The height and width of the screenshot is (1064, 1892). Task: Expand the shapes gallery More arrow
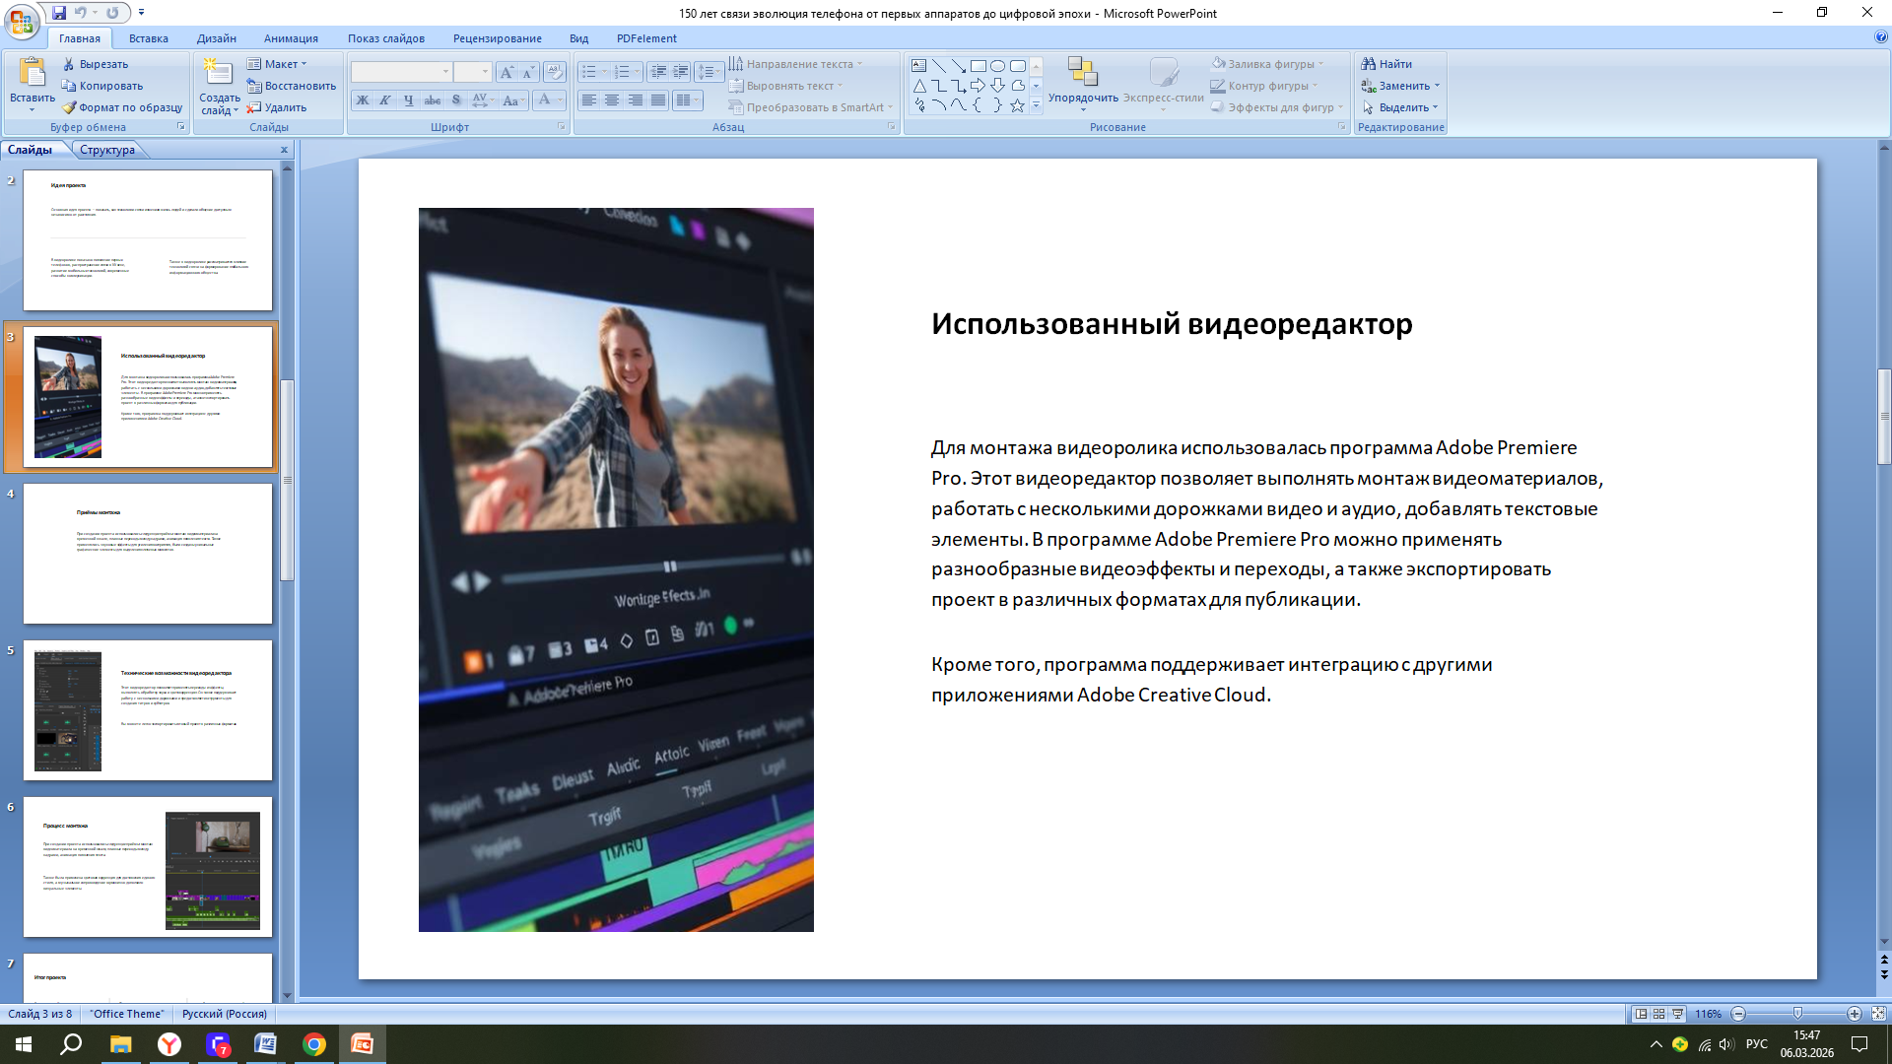click(1036, 105)
